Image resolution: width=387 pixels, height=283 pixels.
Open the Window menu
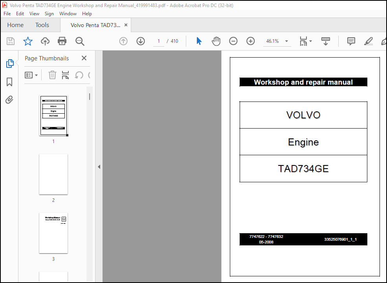pyautogui.click(x=68, y=14)
